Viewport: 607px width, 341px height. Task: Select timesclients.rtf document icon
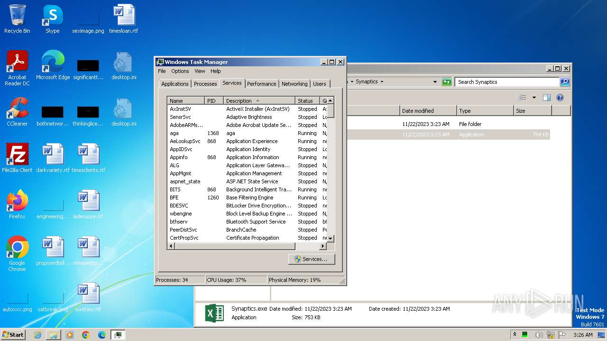(88, 158)
